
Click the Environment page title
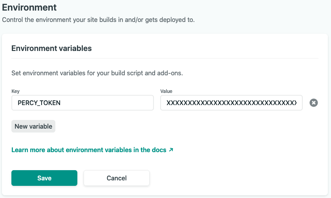tap(29, 7)
